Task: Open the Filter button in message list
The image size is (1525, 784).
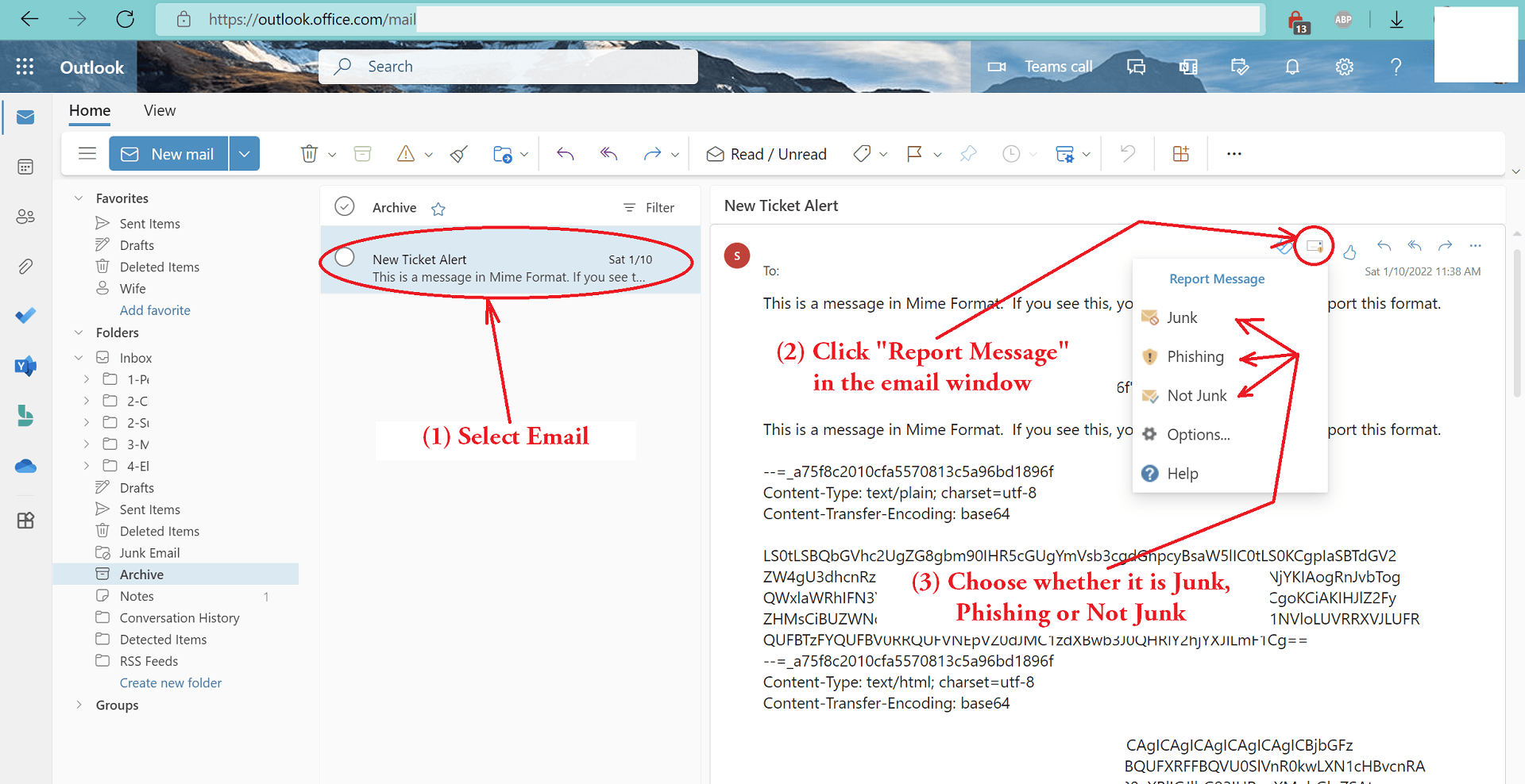Action: point(648,207)
